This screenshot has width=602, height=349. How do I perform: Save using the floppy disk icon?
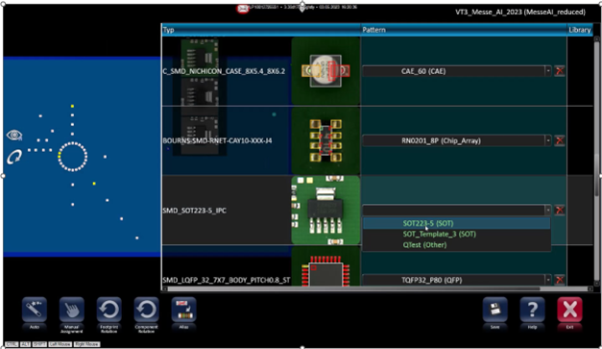(494, 310)
